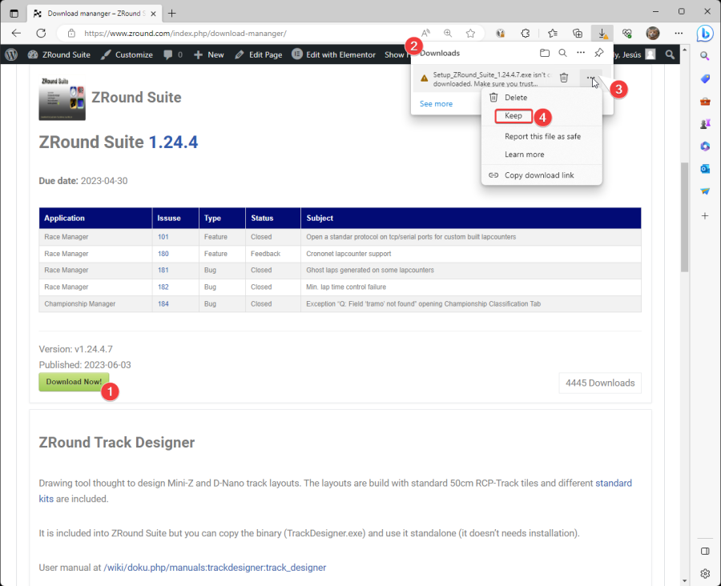Image resolution: width=721 pixels, height=586 pixels.
Task: Close the Download manager tab
Action: click(153, 14)
